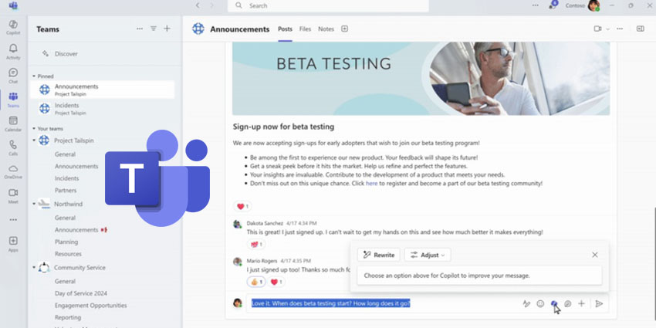Screen dimensions: 656x328
Task: Open the Activity feed bell icon
Action: coord(13,51)
